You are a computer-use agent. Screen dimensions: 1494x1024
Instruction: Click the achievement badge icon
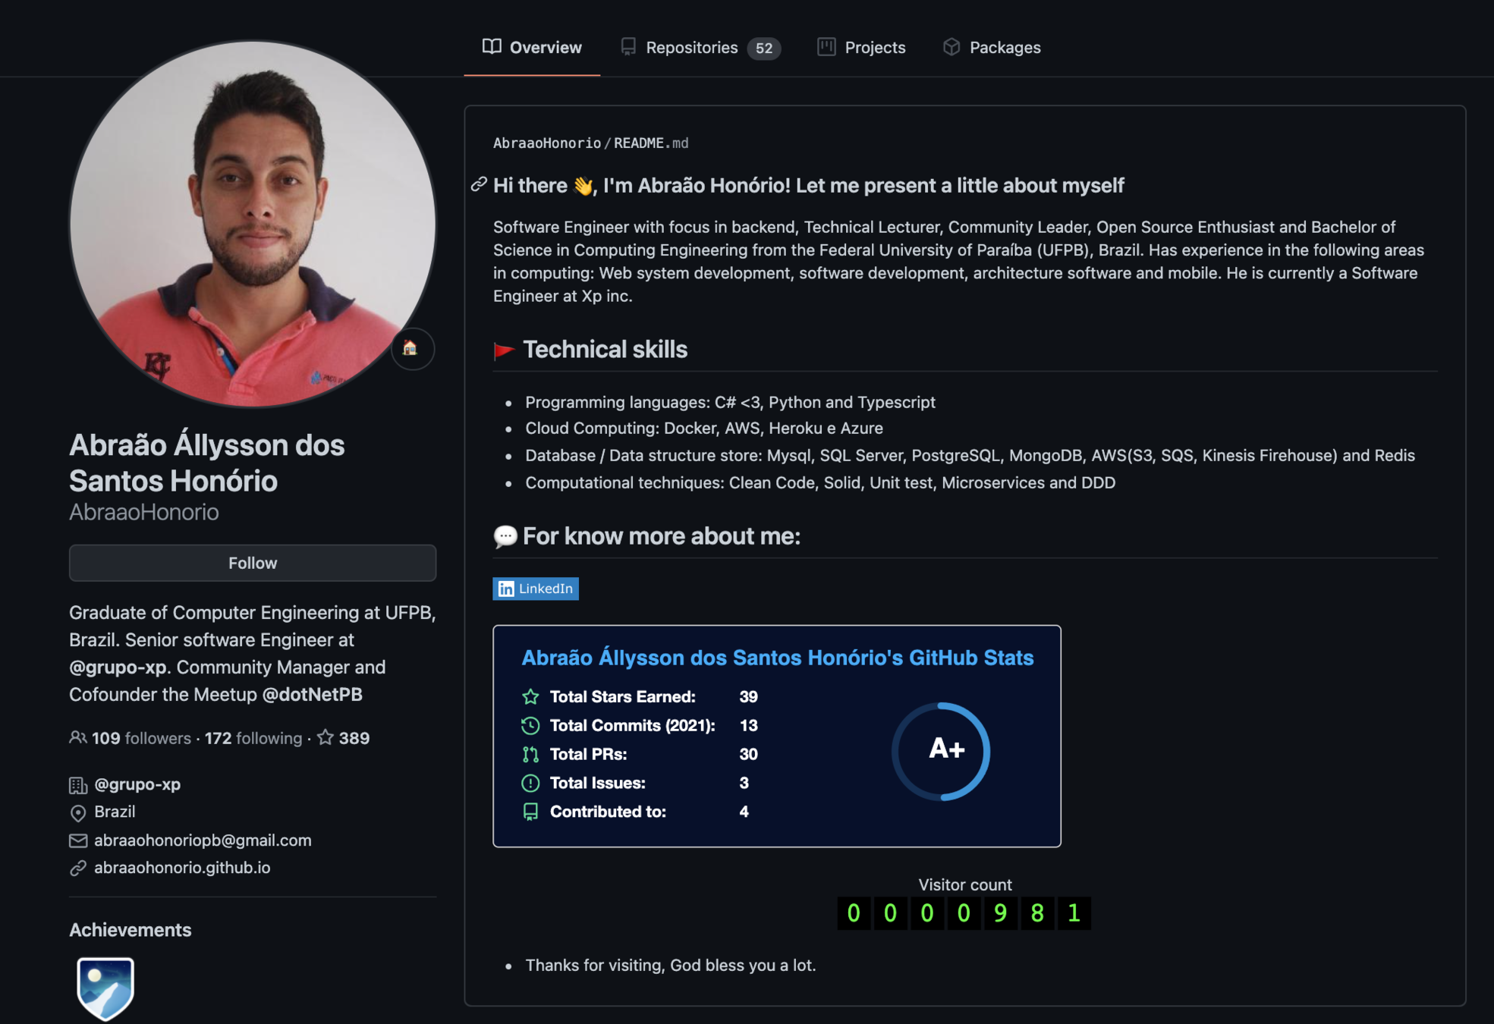pos(105,988)
